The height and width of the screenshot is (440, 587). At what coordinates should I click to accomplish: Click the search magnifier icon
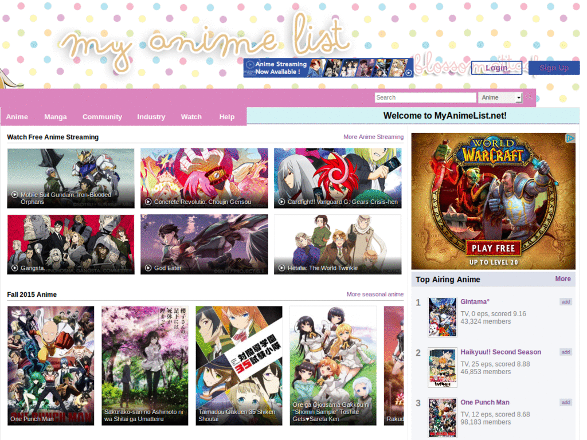(528, 97)
